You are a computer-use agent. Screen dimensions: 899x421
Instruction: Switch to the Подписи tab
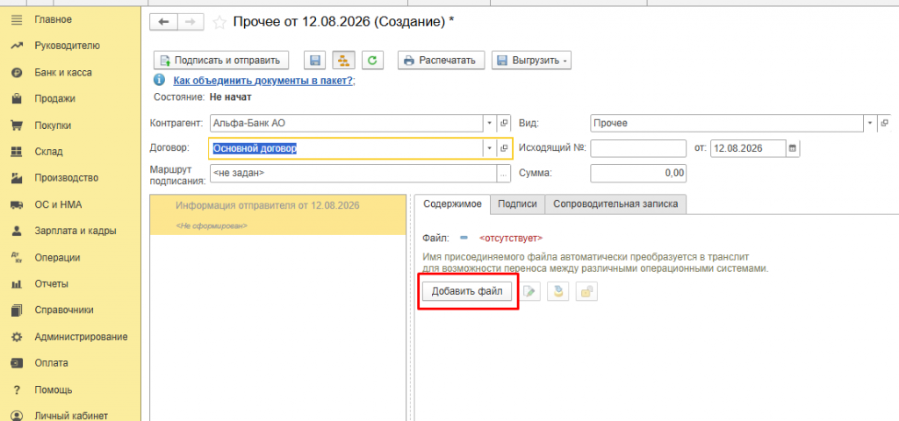(x=517, y=203)
